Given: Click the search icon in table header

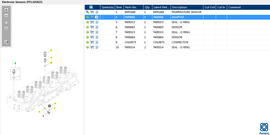Looking at the screenshot, I should (x=91, y=7).
